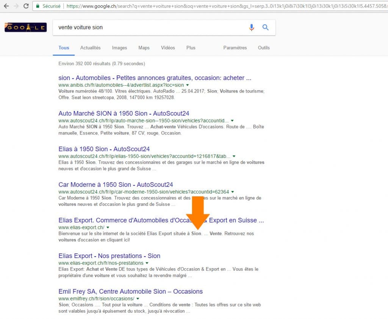Click the Google doodle logo
Screen dimensions: 388x319
pos(25,27)
